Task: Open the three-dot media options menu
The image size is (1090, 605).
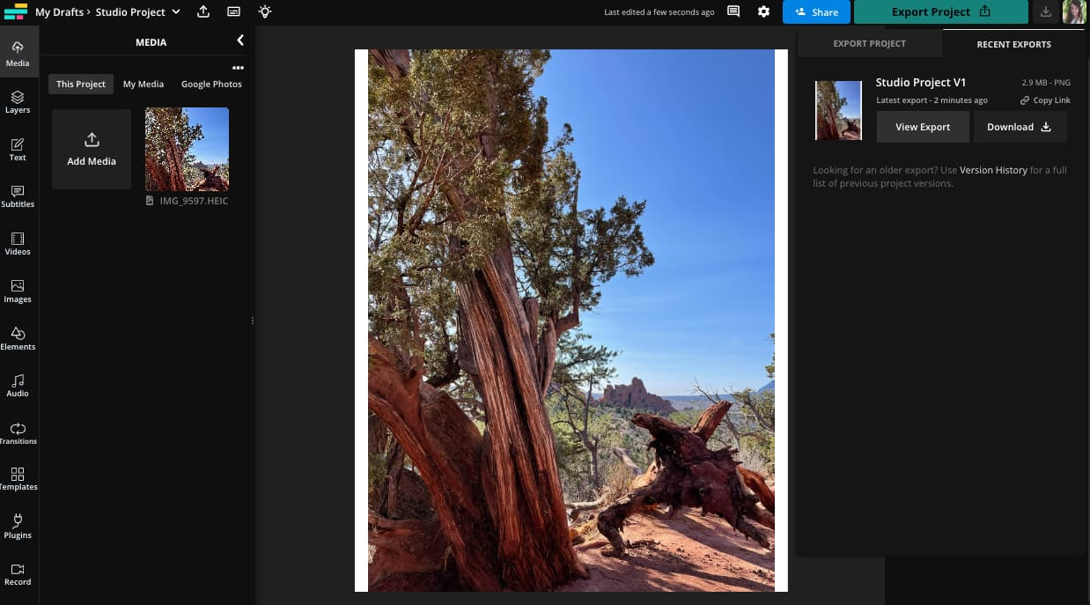Action: point(238,68)
